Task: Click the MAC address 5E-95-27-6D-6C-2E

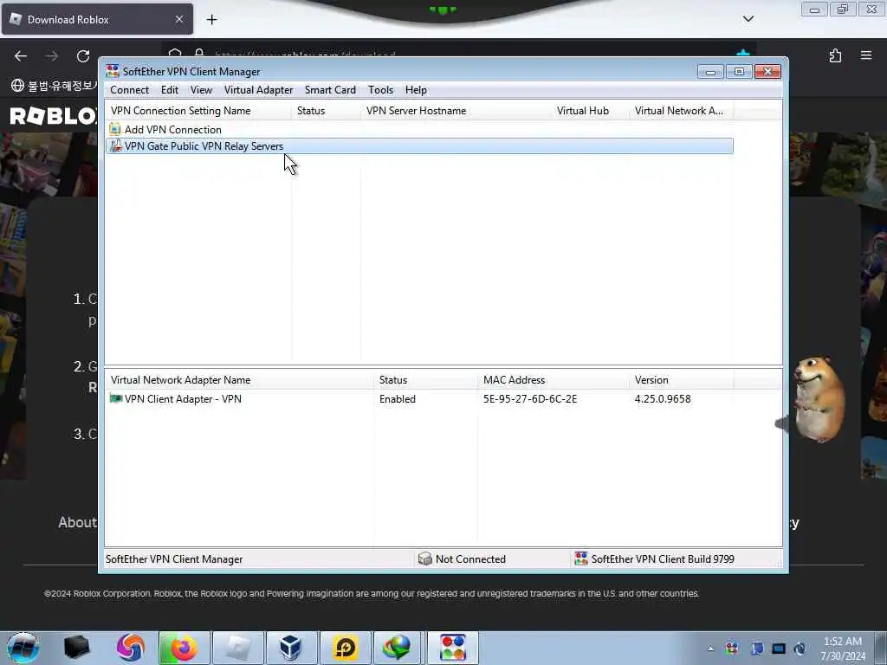Action: (x=530, y=398)
